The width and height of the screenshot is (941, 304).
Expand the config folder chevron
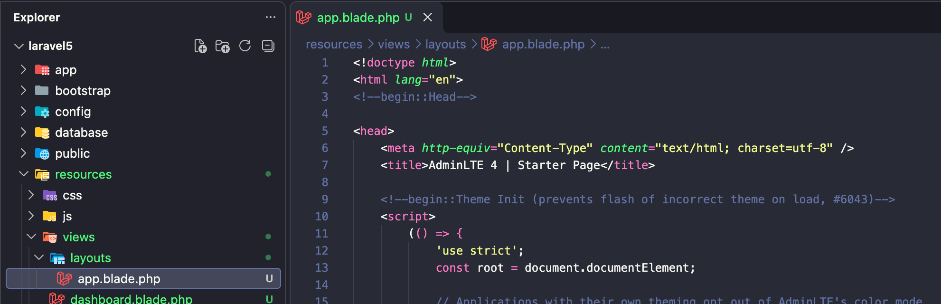pyautogui.click(x=23, y=111)
